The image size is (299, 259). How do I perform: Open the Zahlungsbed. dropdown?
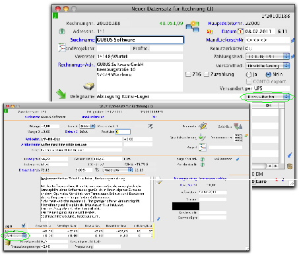(x=267, y=57)
